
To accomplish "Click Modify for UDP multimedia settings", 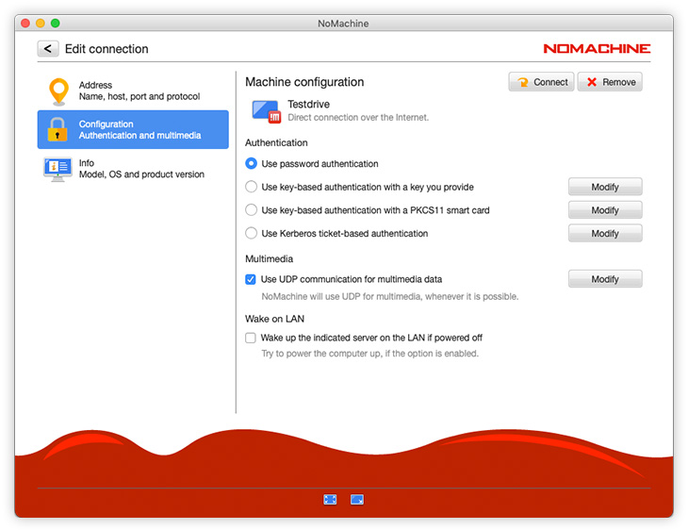I will pyautogui.click(x=605, y=279).
